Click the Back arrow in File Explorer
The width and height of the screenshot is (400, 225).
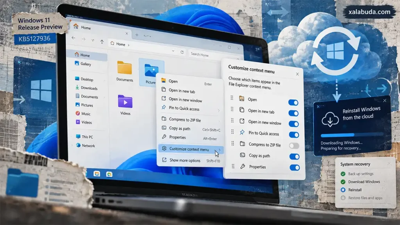click(x=73, y=38)
